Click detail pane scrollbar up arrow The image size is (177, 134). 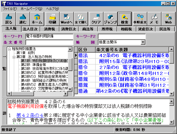172,101
